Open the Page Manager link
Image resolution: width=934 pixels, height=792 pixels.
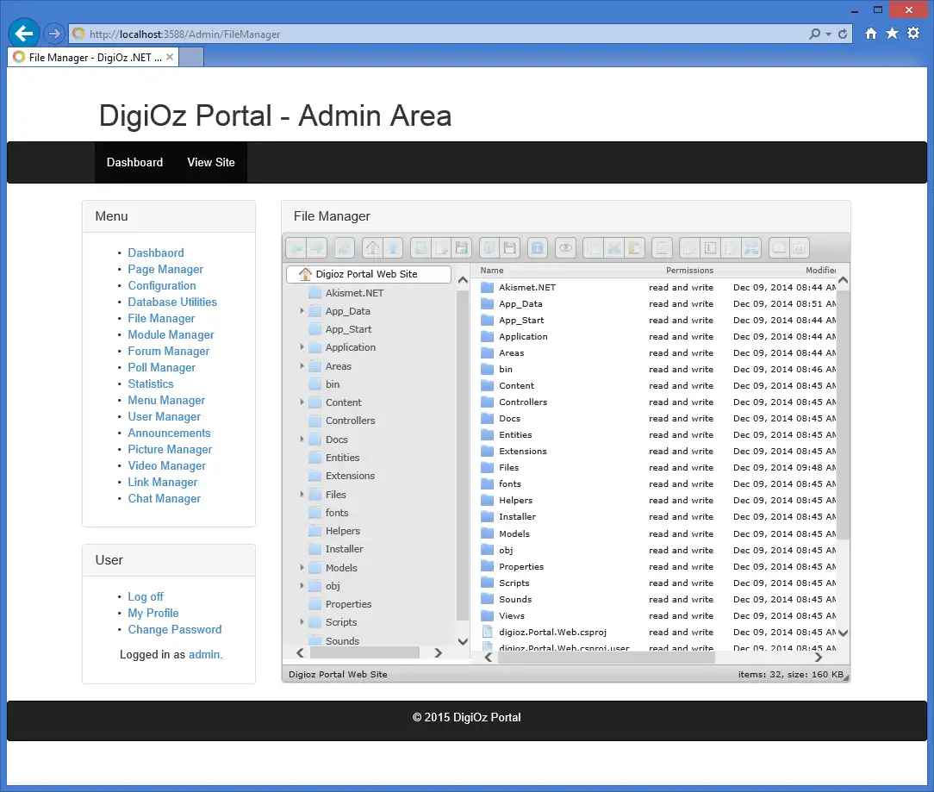tap(165, 270)
